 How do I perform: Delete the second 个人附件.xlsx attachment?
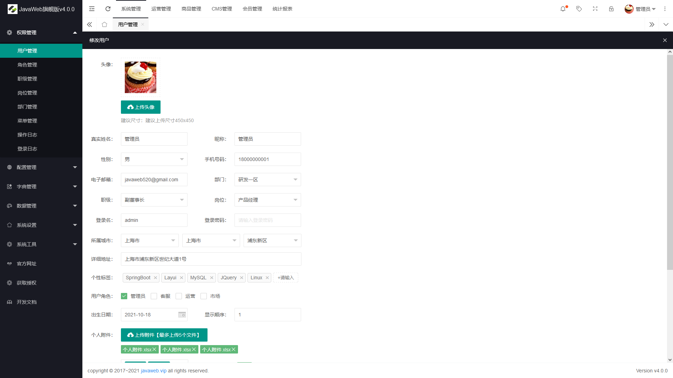(x=194, y=349)
